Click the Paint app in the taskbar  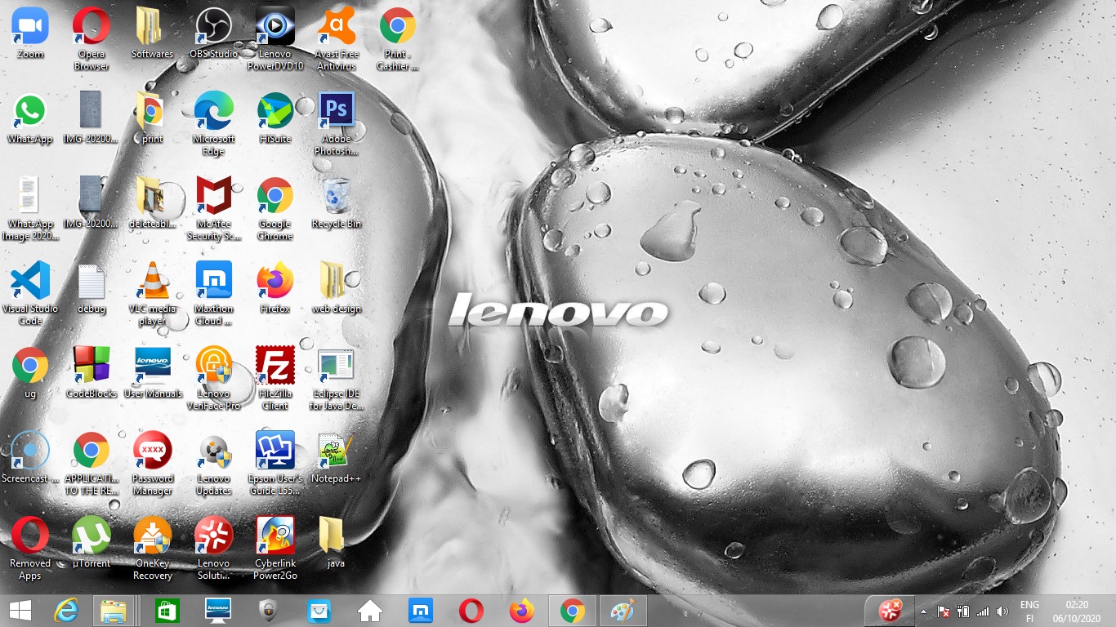pos(623,611)
